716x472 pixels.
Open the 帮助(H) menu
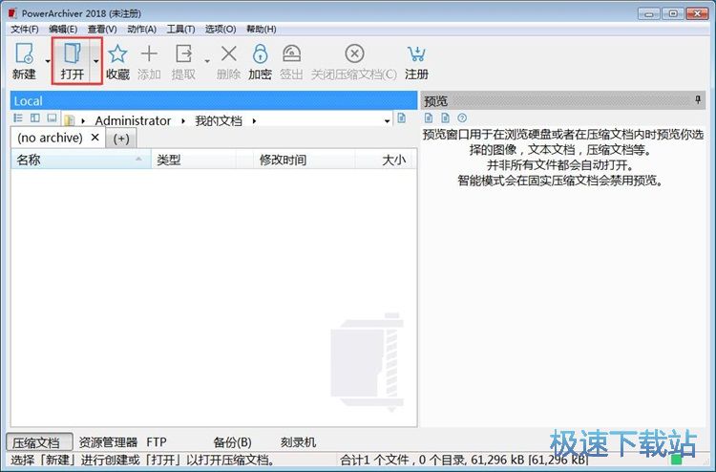(x=262, y=30)
